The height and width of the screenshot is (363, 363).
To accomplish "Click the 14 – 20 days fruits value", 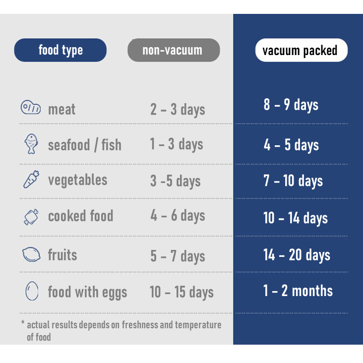I will [x=296, y=255].
